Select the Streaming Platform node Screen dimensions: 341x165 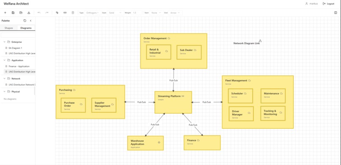point(173,102)
